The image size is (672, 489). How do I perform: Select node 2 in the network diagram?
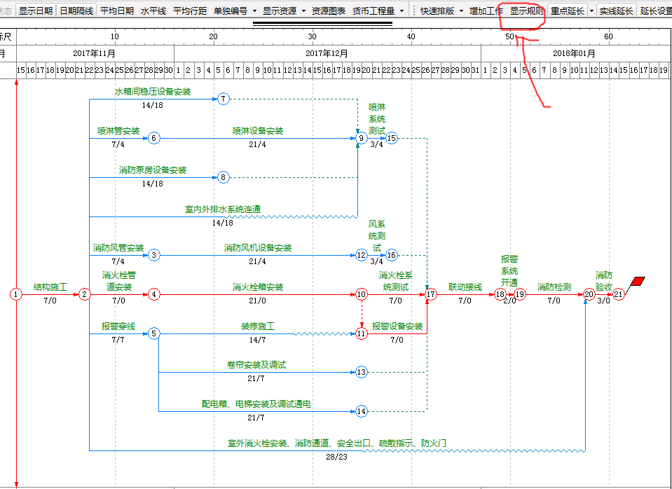pyautogui.click(x=84, y=294)
